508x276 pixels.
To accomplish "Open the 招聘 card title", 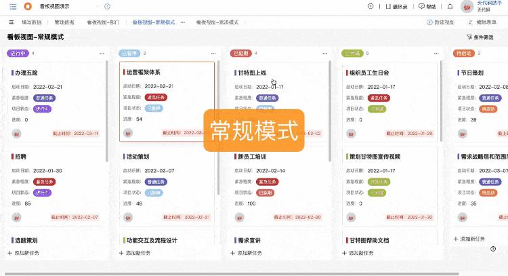I will [20, 157].
